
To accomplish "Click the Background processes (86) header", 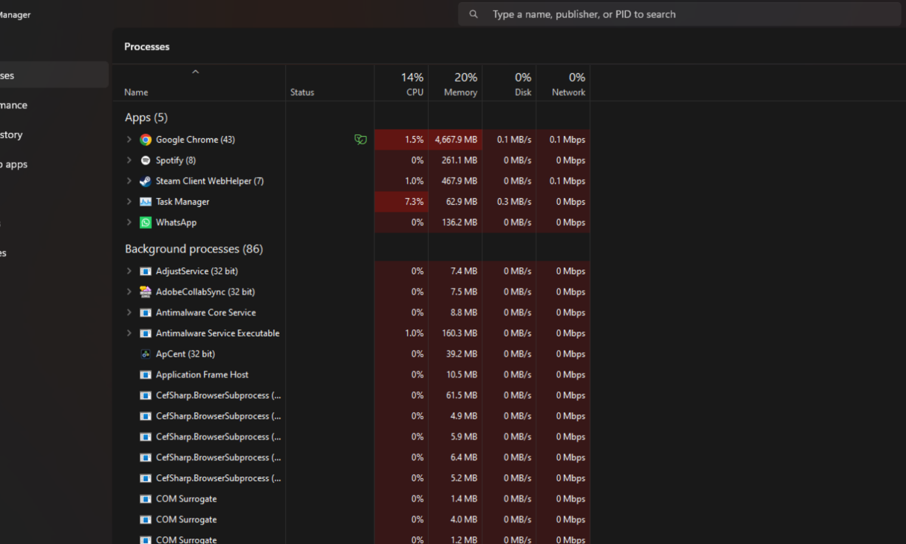I will pos(194,249).
